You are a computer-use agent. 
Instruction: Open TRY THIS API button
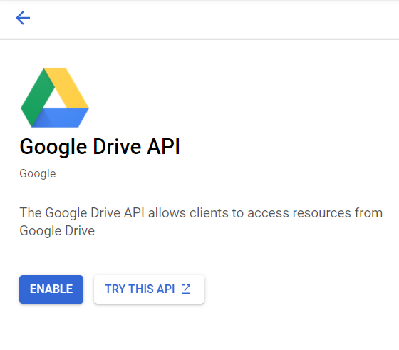149,289
